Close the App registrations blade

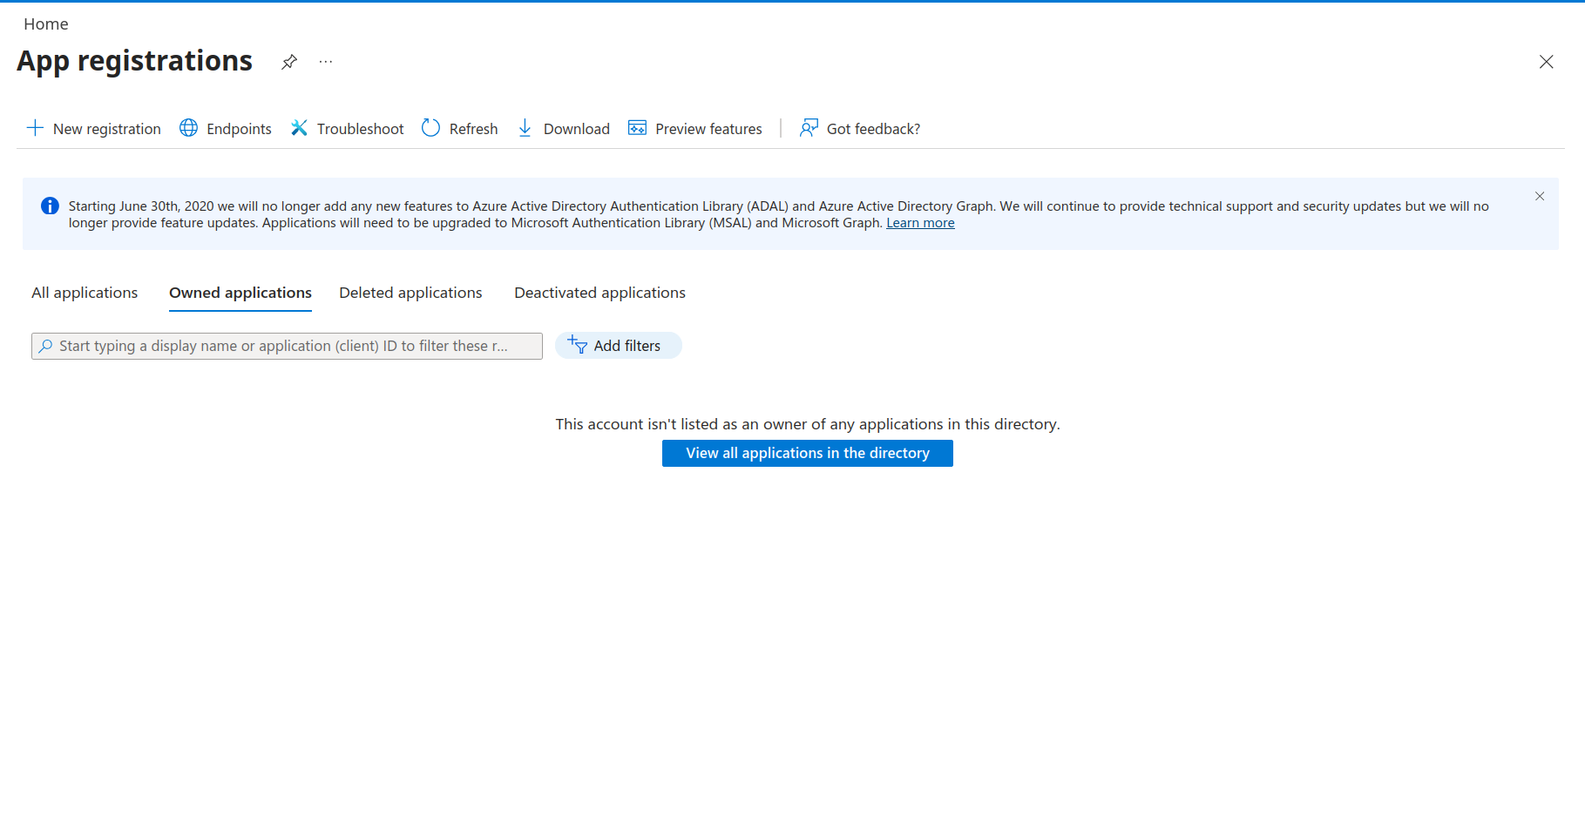1546,62
